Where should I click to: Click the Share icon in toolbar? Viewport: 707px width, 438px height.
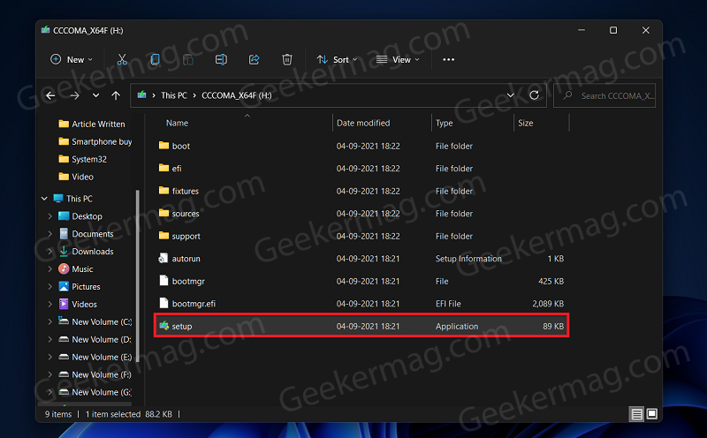click(254, 59)
